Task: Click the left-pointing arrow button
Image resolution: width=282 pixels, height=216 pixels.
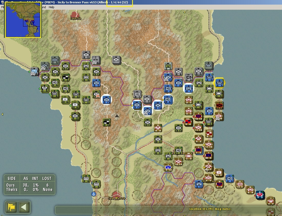Action: pos(24,207)
